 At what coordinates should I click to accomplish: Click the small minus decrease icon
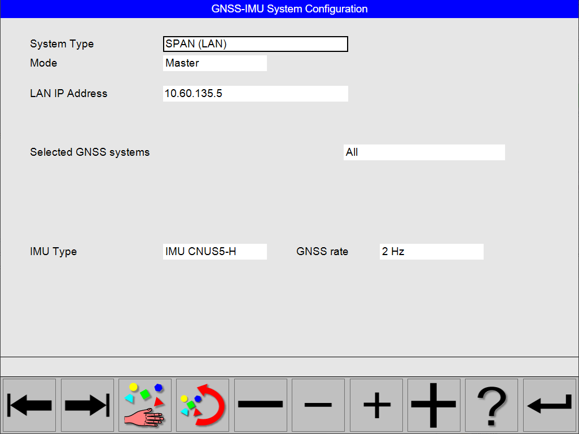318,405
